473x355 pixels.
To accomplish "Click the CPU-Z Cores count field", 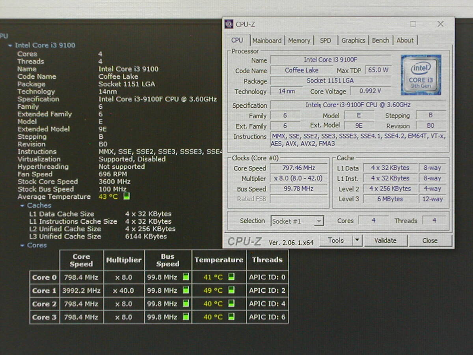I will tap(373, 220).
